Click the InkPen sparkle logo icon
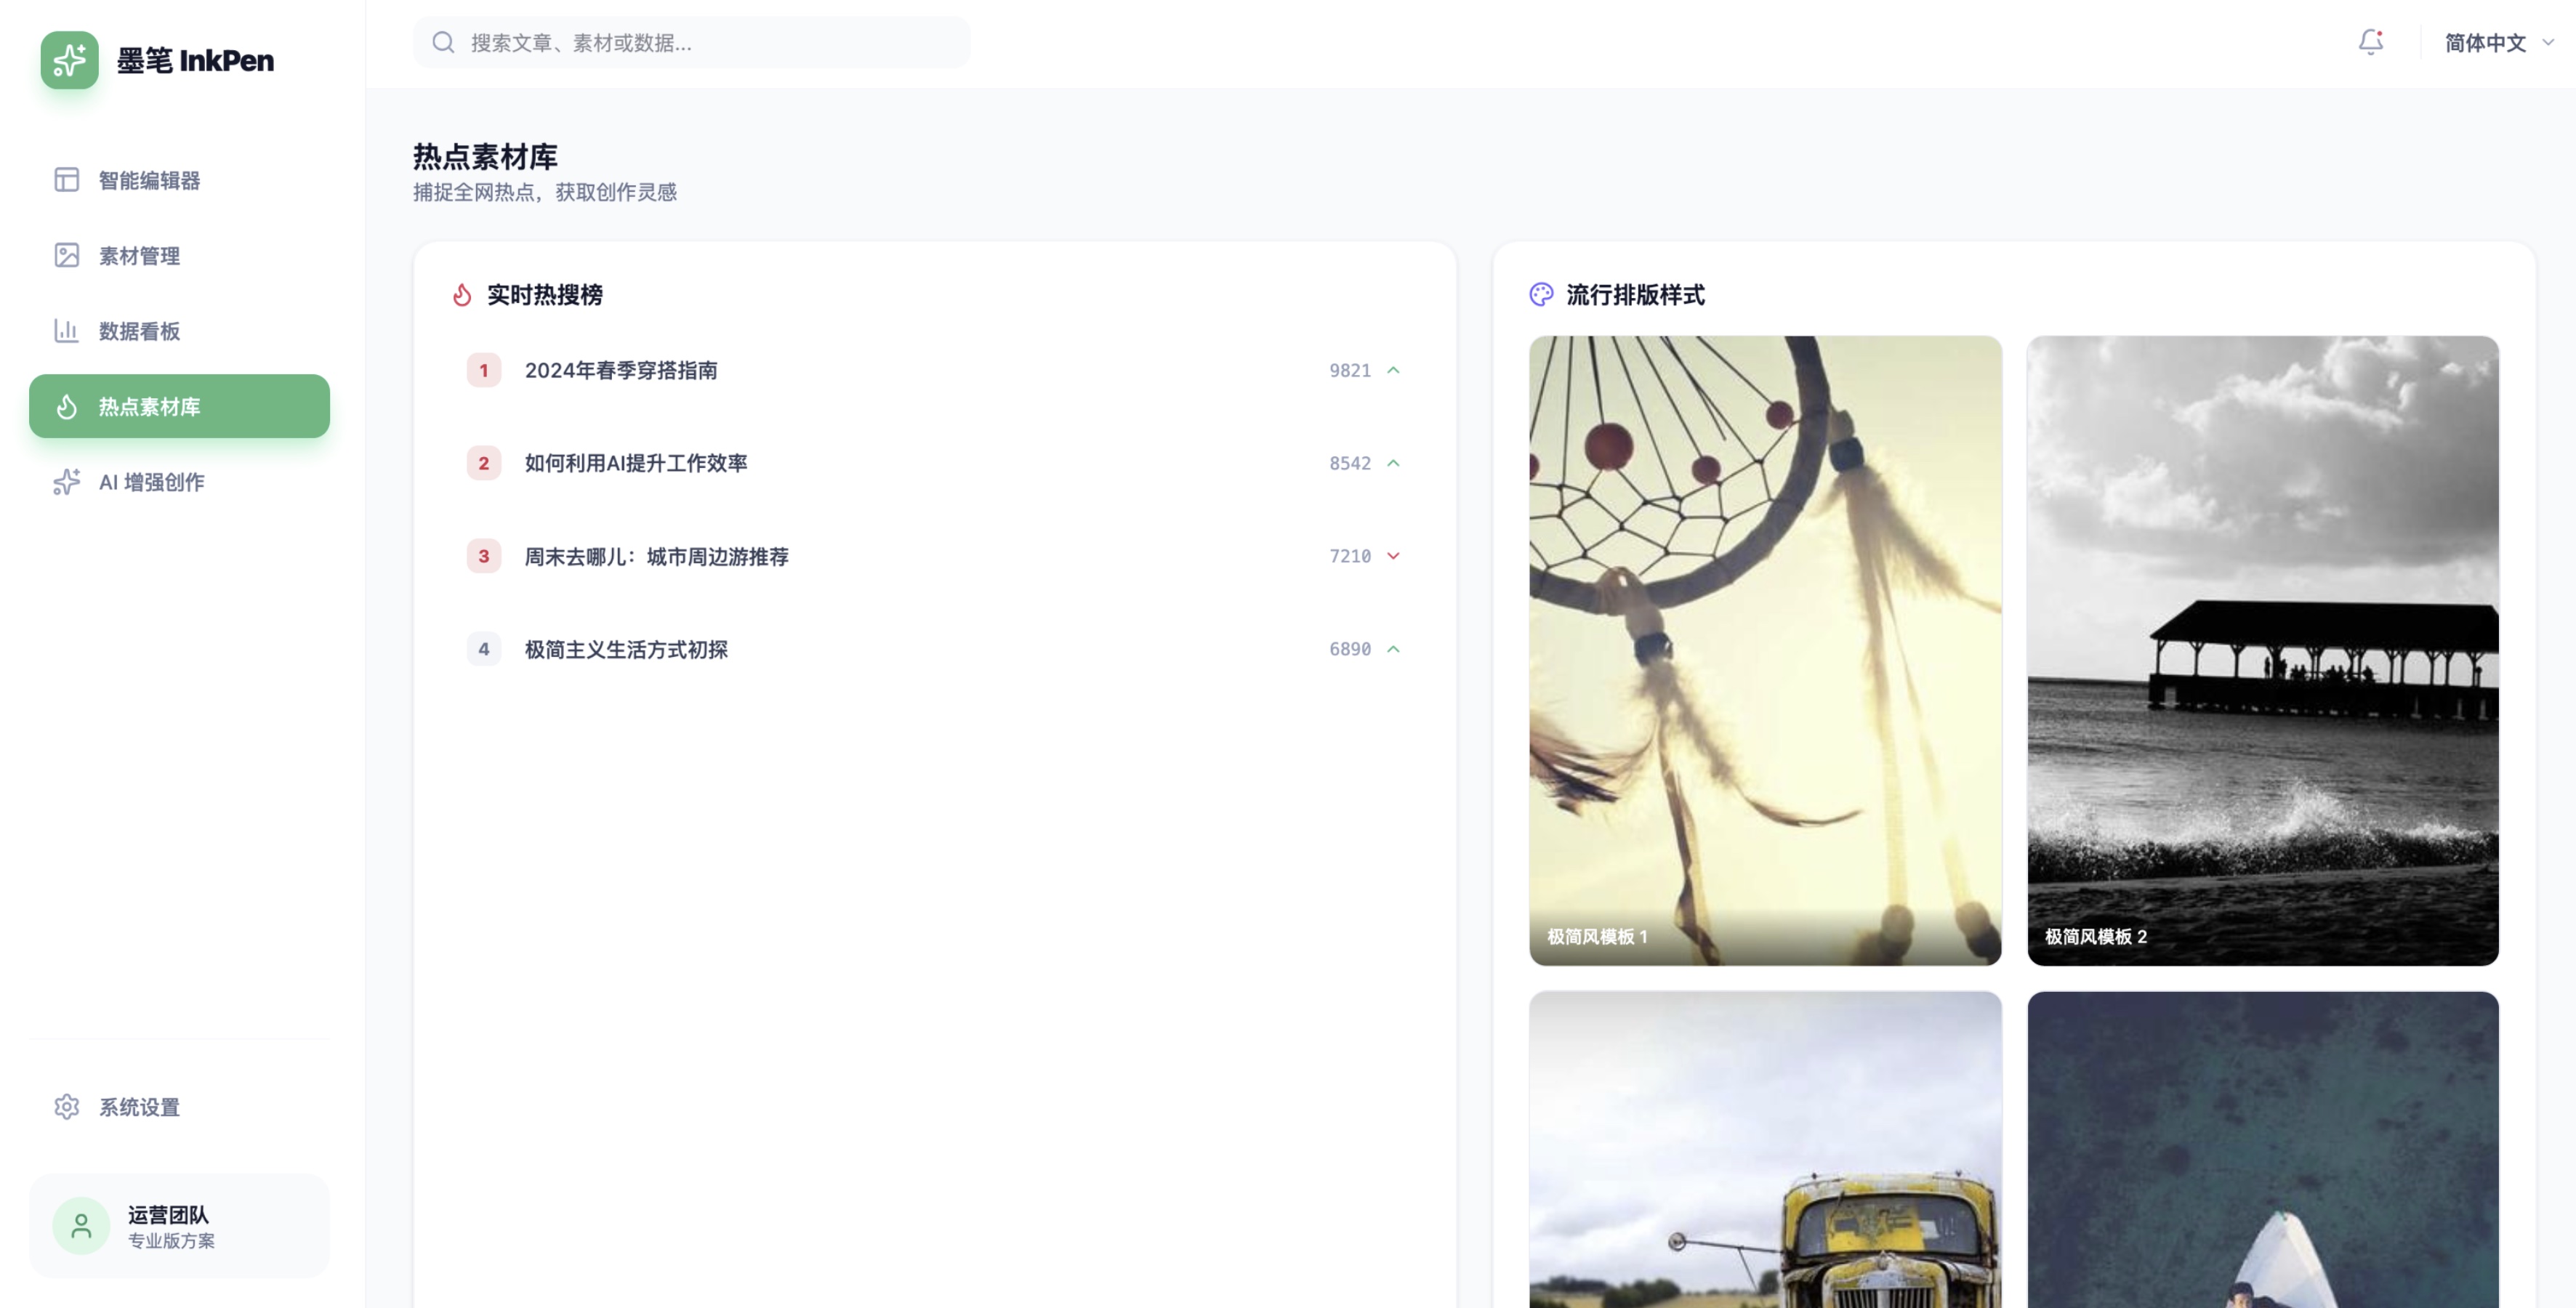The width and height of the screenshot is (2576, 1308). (x=69, y=60)
